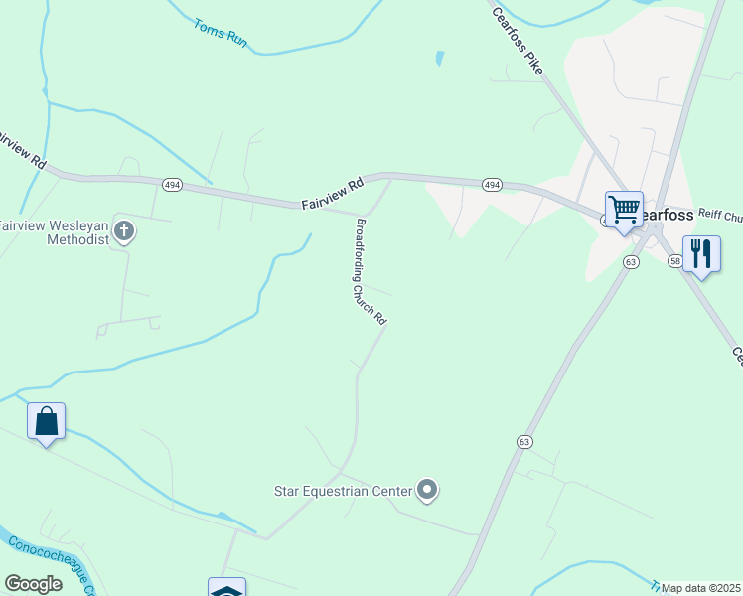Viewport: 743px width, 596px height.
Task: Click the route 494 shield near Fairview Wesleyan
Action: click(172, 185)
